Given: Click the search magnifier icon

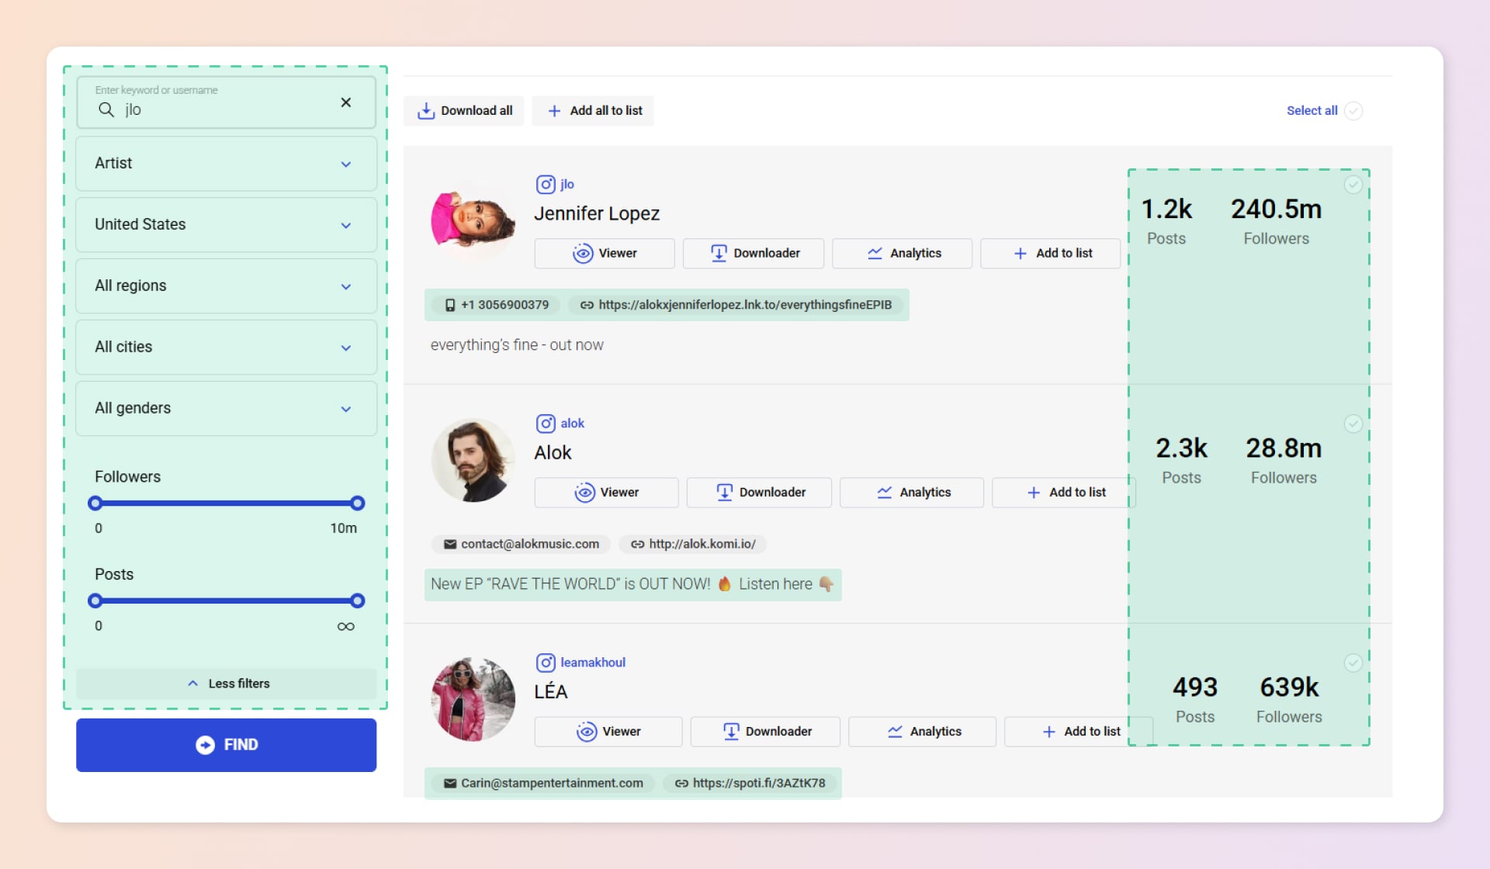Looking at the screenshot, I should [x=106, y=109].
